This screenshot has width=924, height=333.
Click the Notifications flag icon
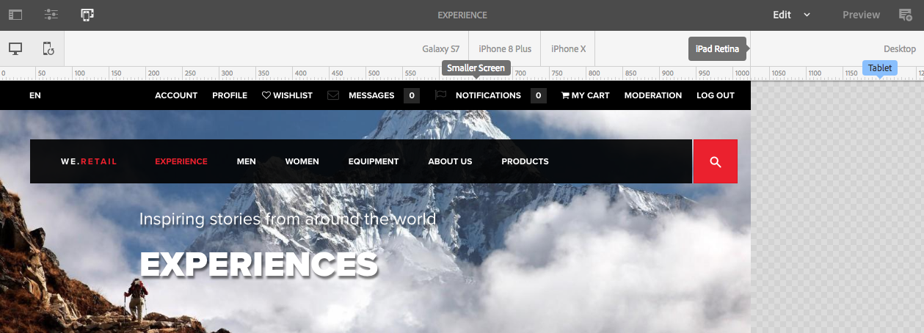[440, 95]
